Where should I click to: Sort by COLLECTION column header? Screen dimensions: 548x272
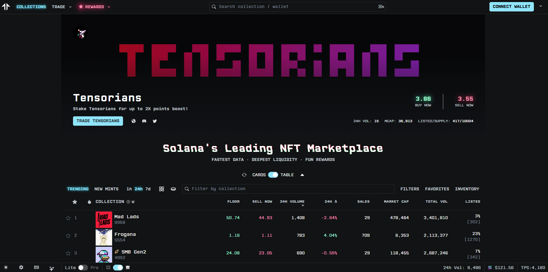click(110, 202)
